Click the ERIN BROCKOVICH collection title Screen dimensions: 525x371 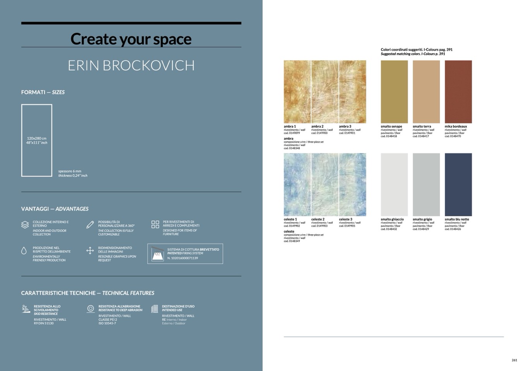click(131, 65)
